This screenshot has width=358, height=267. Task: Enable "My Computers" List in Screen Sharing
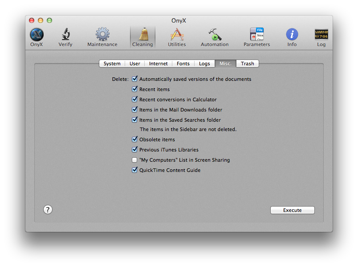(134, 160)
